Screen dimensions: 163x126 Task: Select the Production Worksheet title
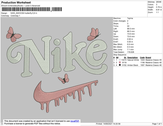point(16,3)
